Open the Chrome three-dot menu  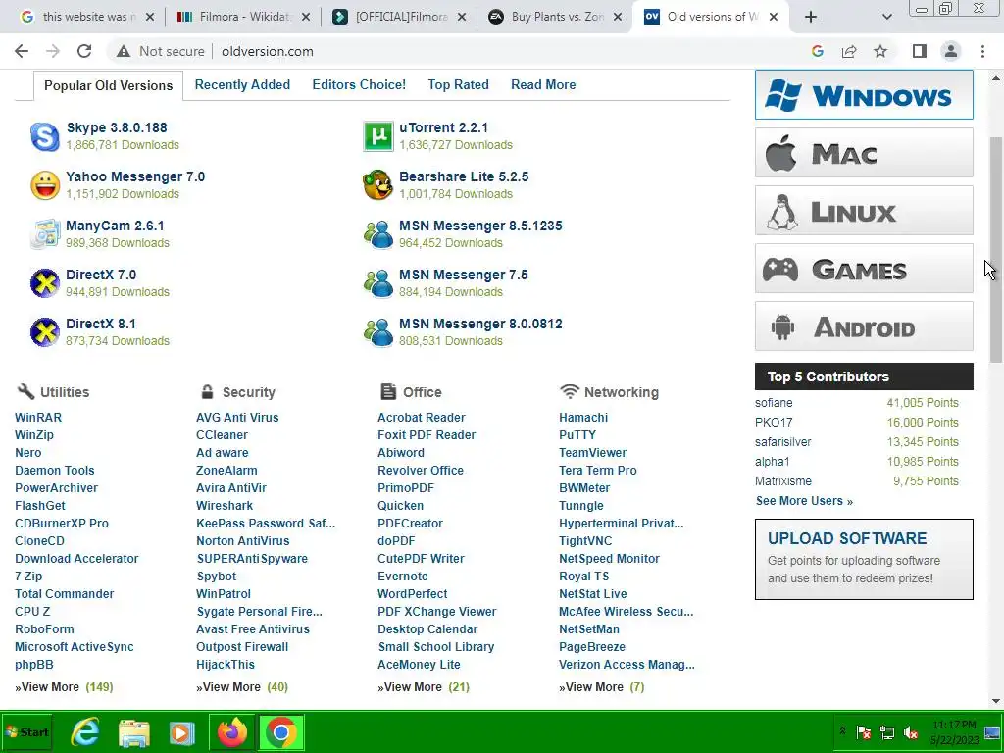[x=982, y=51]
